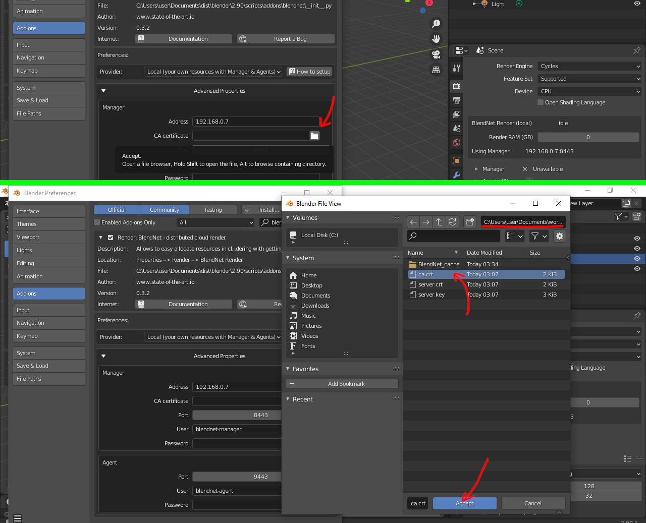646x523 pixels.
Task: Toggle the Official add-ons filter
Action: [x=117, y=210]
